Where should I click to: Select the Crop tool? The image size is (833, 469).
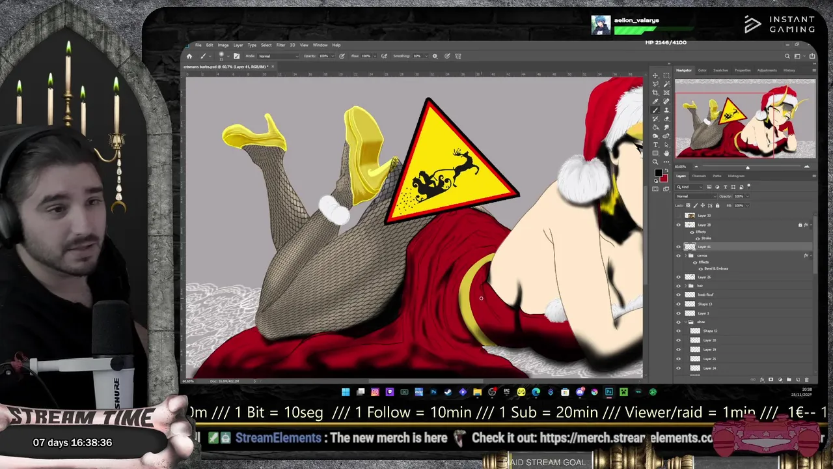click(x=655, y=92)
